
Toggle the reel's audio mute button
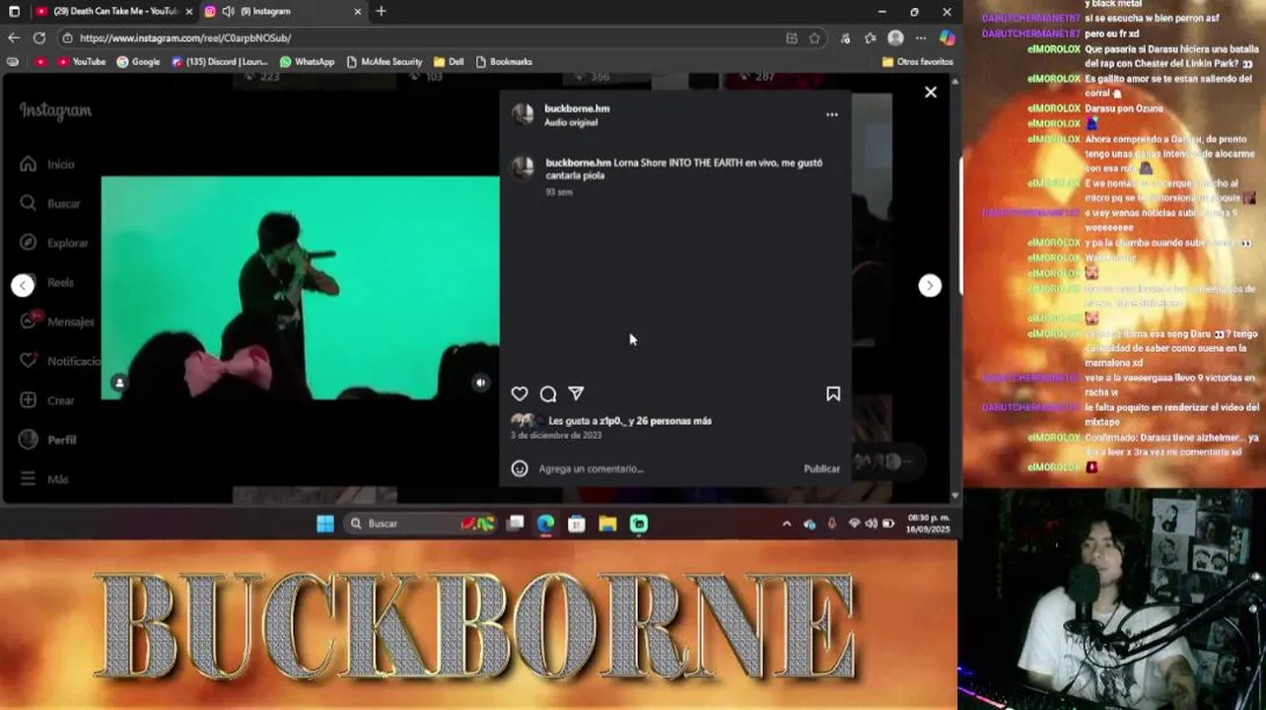480,383
